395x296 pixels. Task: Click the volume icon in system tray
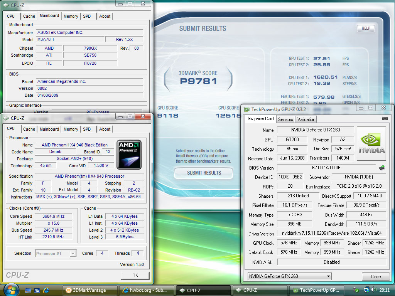[374, 290]
